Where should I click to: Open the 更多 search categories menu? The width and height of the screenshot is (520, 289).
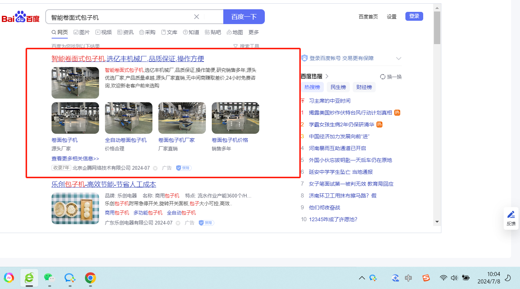pos(254,32)
